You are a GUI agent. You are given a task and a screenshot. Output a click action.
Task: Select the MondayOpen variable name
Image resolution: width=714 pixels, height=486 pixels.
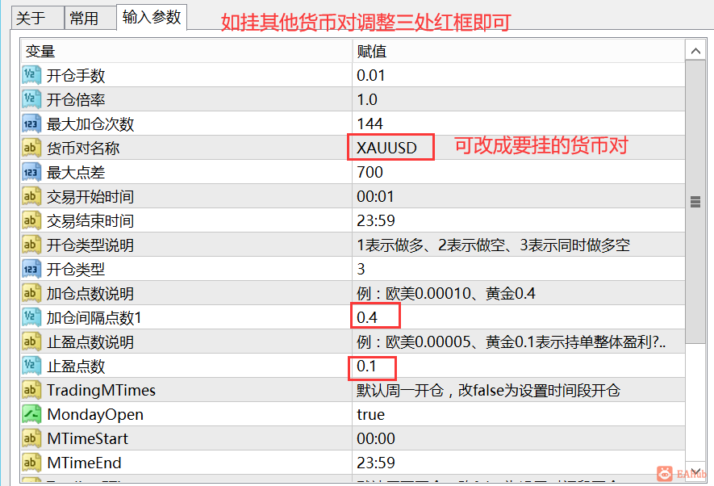95,414
